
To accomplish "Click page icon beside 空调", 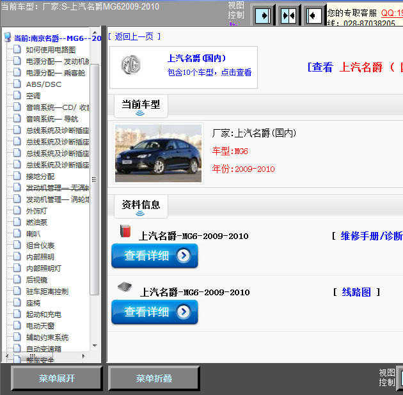I will coord(17,95).
